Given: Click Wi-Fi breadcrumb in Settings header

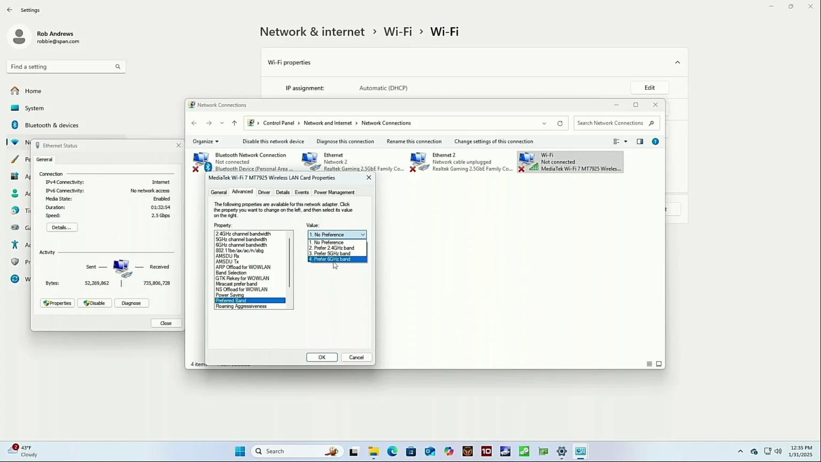Looking at the screenshot, I should pos(398,32).
